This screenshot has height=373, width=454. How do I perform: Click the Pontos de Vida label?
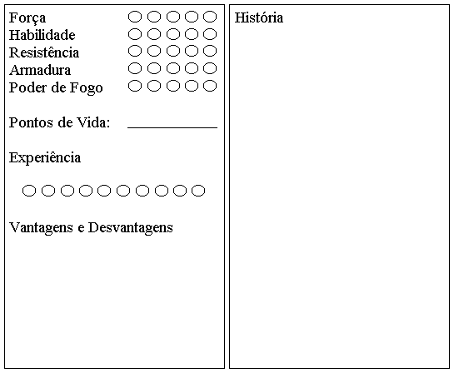pyautogui.click(x=60, y=122)
